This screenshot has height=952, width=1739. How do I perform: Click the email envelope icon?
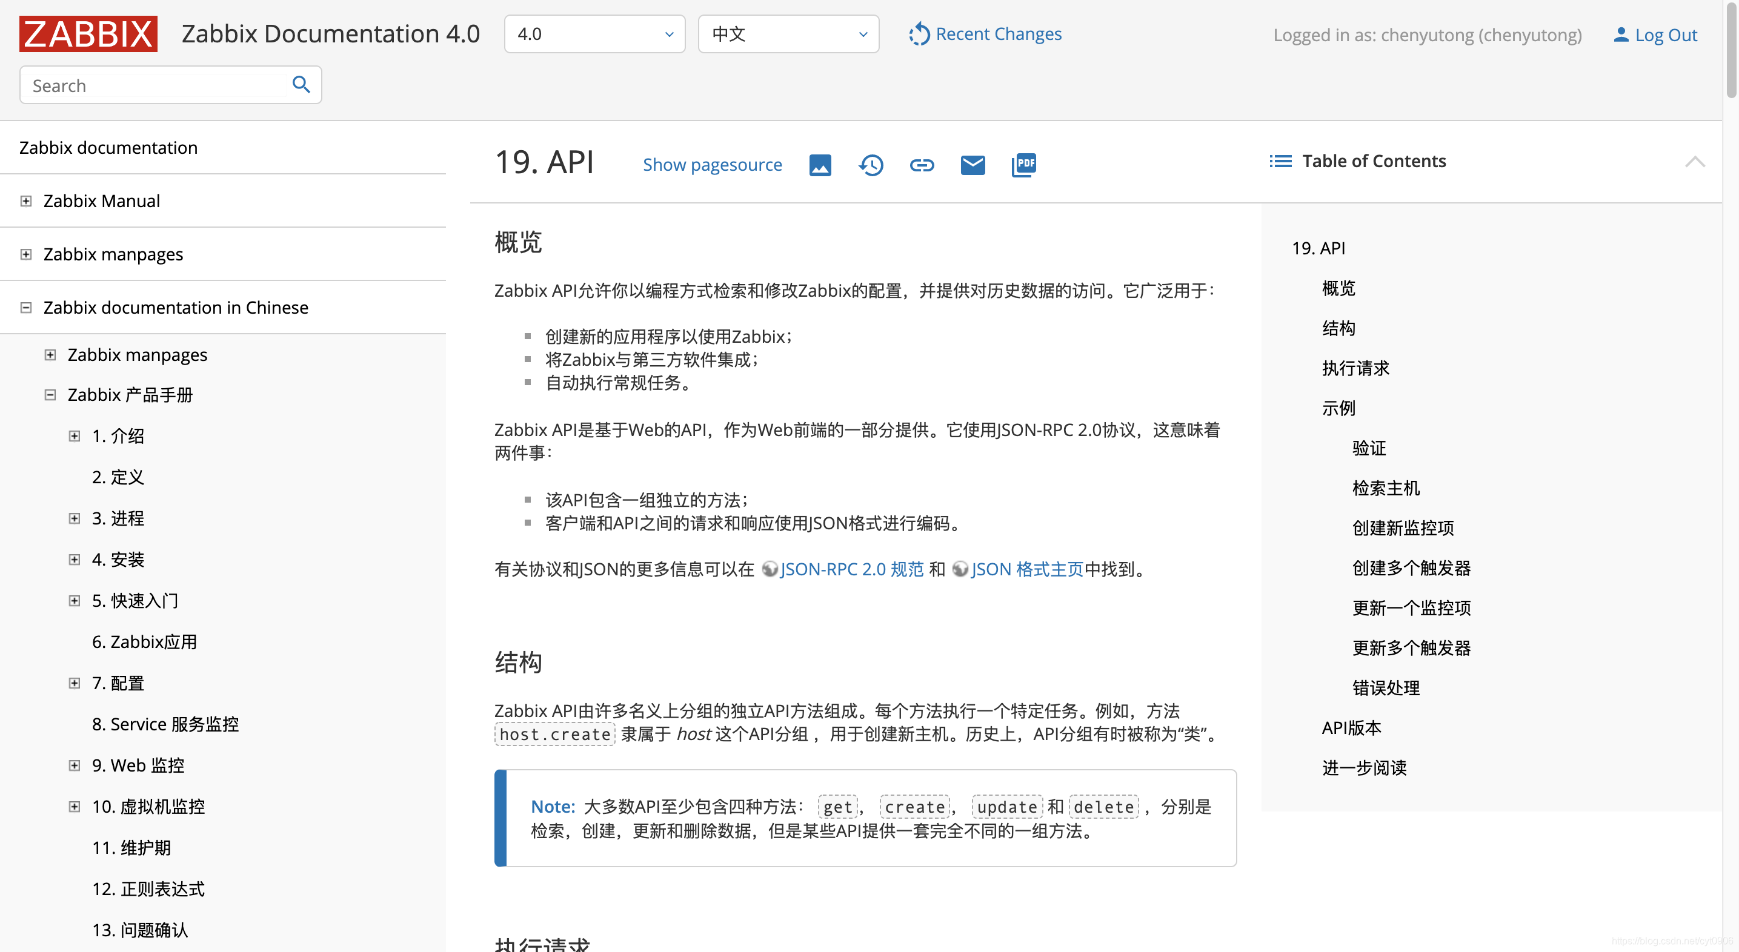click(973, 165)
